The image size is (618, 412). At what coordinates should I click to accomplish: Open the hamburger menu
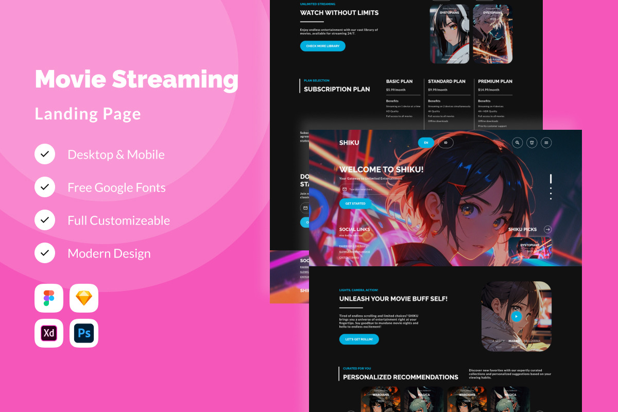point(546,143)
